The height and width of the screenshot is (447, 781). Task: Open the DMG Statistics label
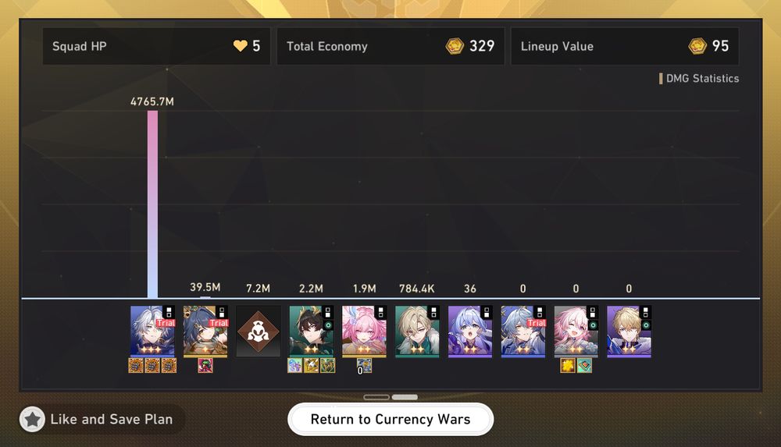tap(702, 78)
